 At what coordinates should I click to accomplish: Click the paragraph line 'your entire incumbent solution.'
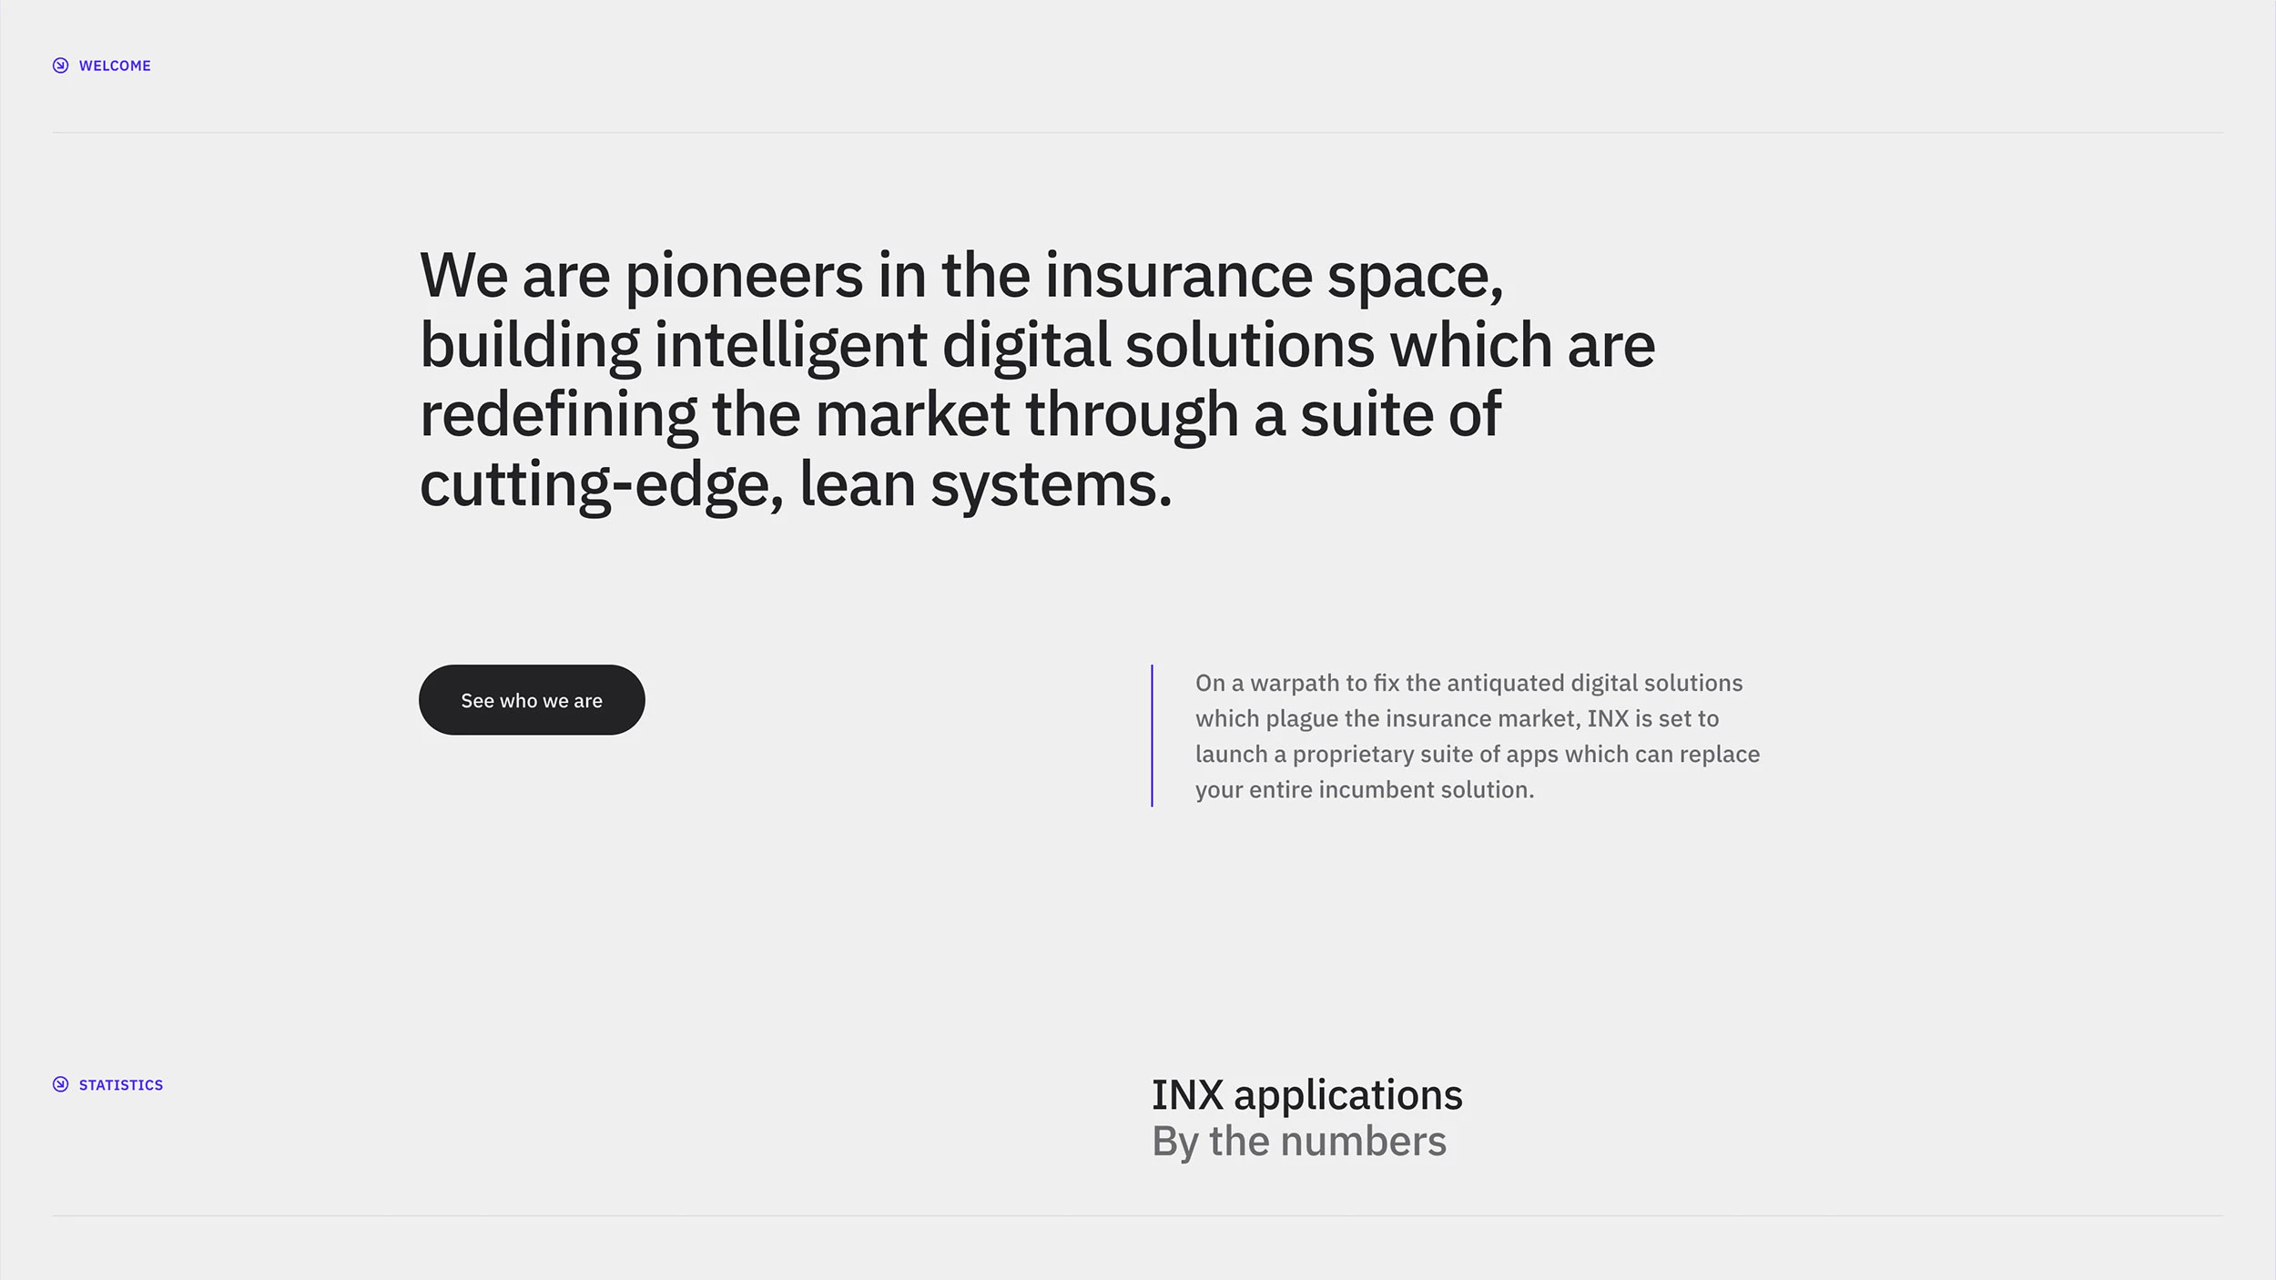coord(1364,789)
